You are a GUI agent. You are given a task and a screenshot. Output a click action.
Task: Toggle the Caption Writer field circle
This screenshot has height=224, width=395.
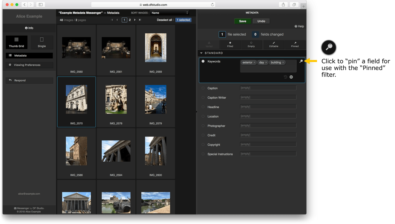click(x=203, y=97)
